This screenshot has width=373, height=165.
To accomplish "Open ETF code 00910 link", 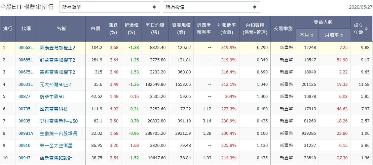I will click(x=25, y=146).
